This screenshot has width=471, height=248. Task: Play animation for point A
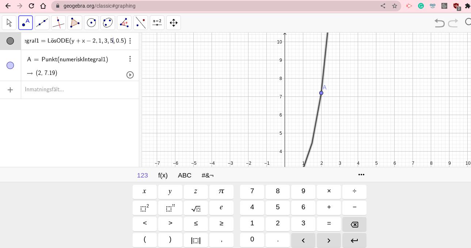[x=130, y=75]
